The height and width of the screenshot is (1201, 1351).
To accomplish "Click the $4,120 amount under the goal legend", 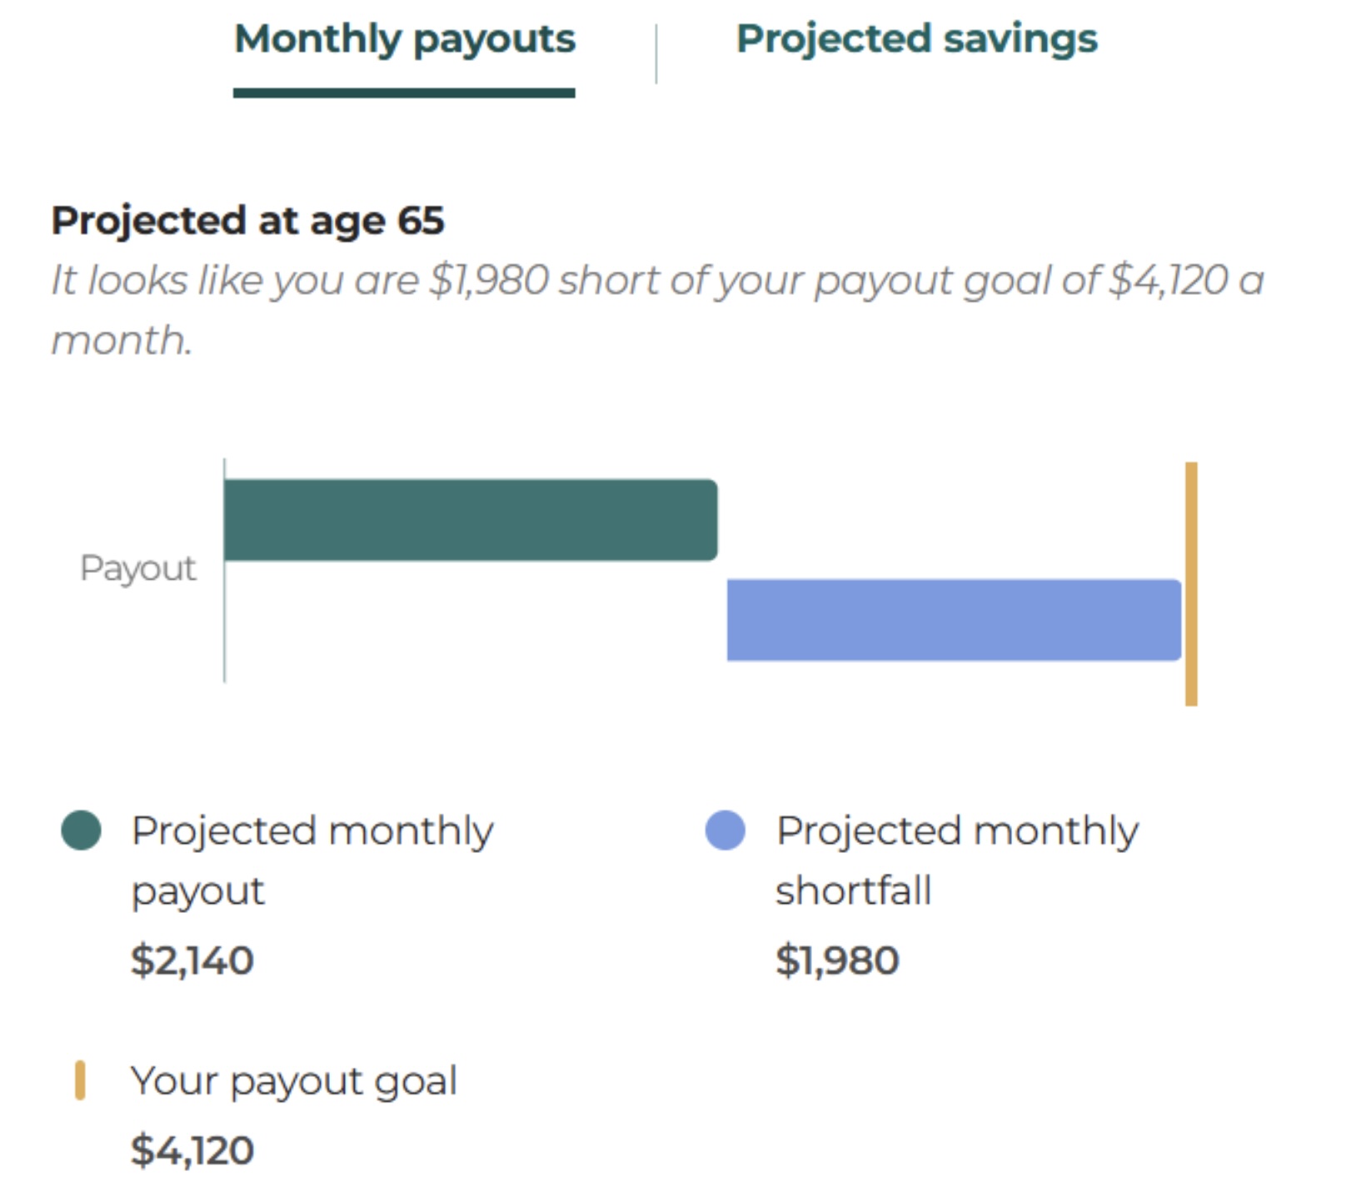I will [x=192, y=1151].
